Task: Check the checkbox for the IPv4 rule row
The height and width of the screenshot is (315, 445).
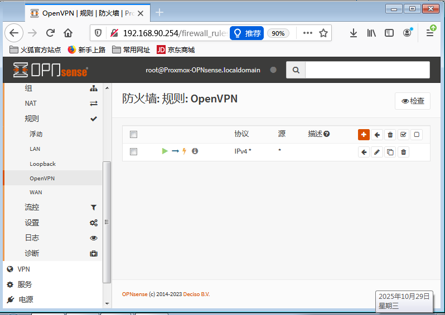Action: tap(133, 151)
